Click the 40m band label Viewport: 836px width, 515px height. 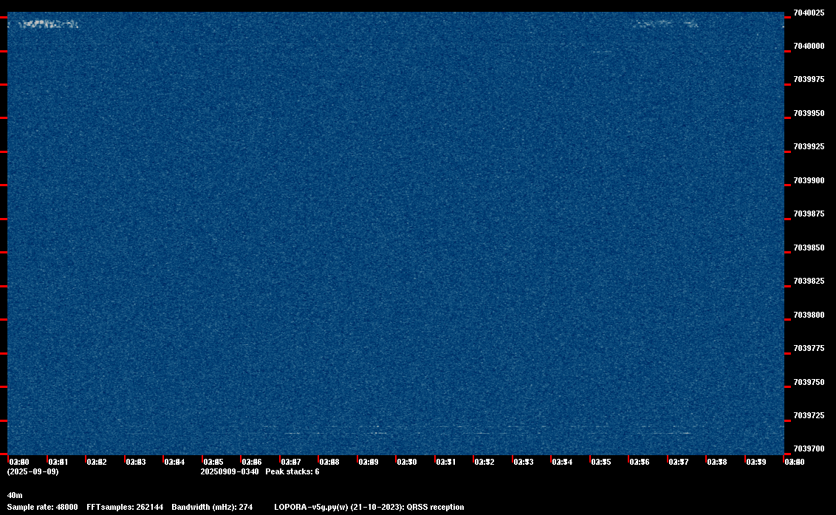(15, 495)
